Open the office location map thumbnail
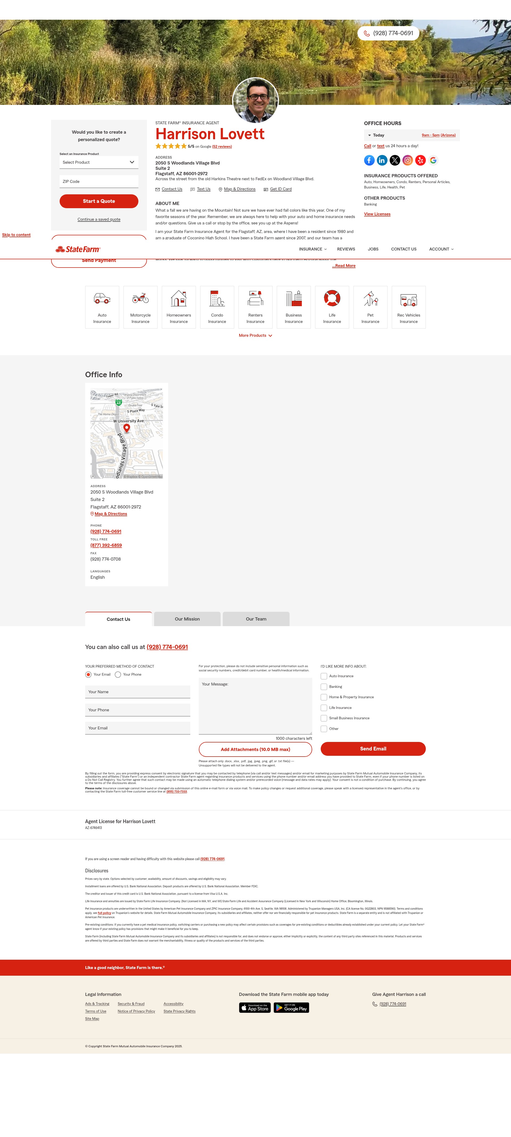511x1137 pixels. coord(127,433)
